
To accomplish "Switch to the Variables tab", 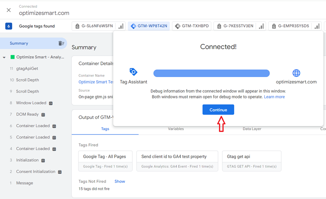I will pyautogui.click(x=176, y=129).
